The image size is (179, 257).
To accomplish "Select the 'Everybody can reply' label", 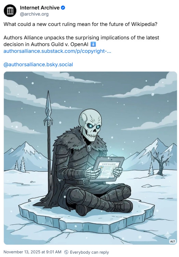I will click(89, 252).
